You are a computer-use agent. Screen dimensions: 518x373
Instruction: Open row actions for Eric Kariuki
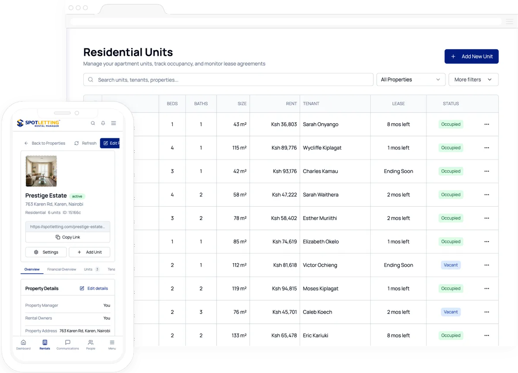click(x=486, y=335)
